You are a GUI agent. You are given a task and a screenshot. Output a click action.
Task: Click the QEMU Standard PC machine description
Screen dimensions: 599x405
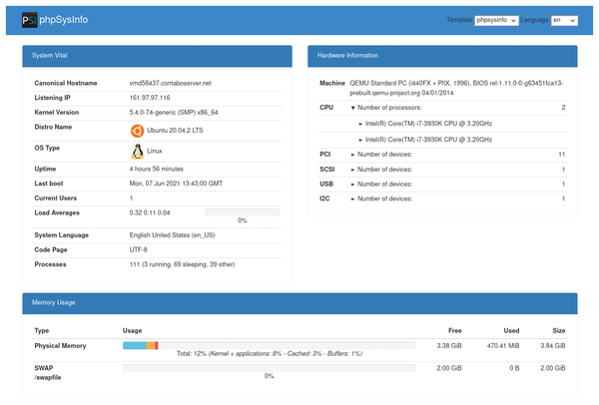click(x=456, y=88)
